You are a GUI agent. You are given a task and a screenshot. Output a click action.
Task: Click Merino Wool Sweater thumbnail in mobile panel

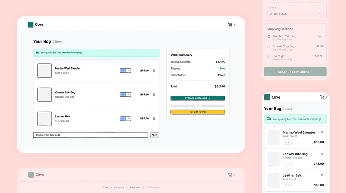pos(274,138)
